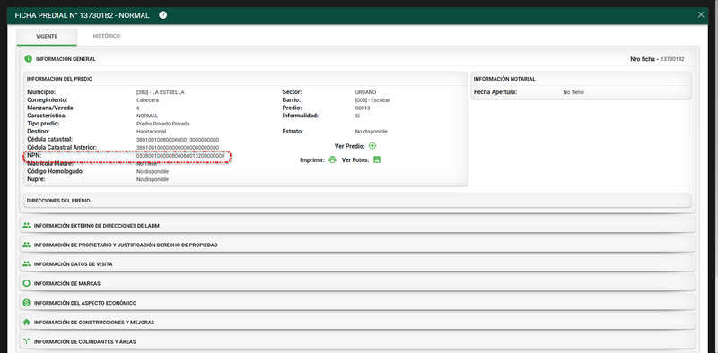
Task: Click the house icon beside Construcciones y Mejoras
Action: coord(26,322)
